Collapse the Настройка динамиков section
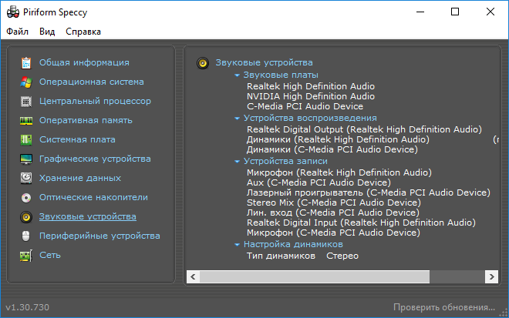The image size is (509, 318). coord(238,245)
